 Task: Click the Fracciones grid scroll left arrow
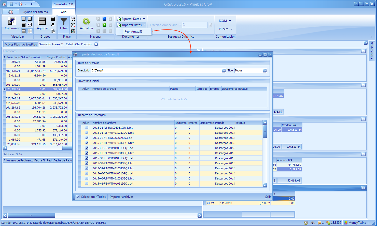[x=5, y=148]
